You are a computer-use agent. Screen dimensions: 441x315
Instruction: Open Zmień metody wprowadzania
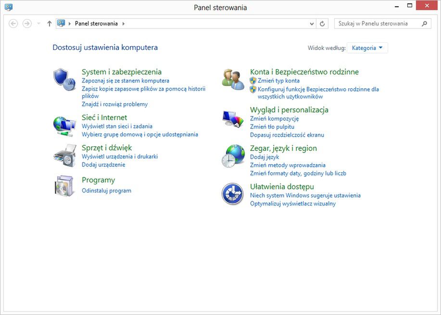click(288, 165)
